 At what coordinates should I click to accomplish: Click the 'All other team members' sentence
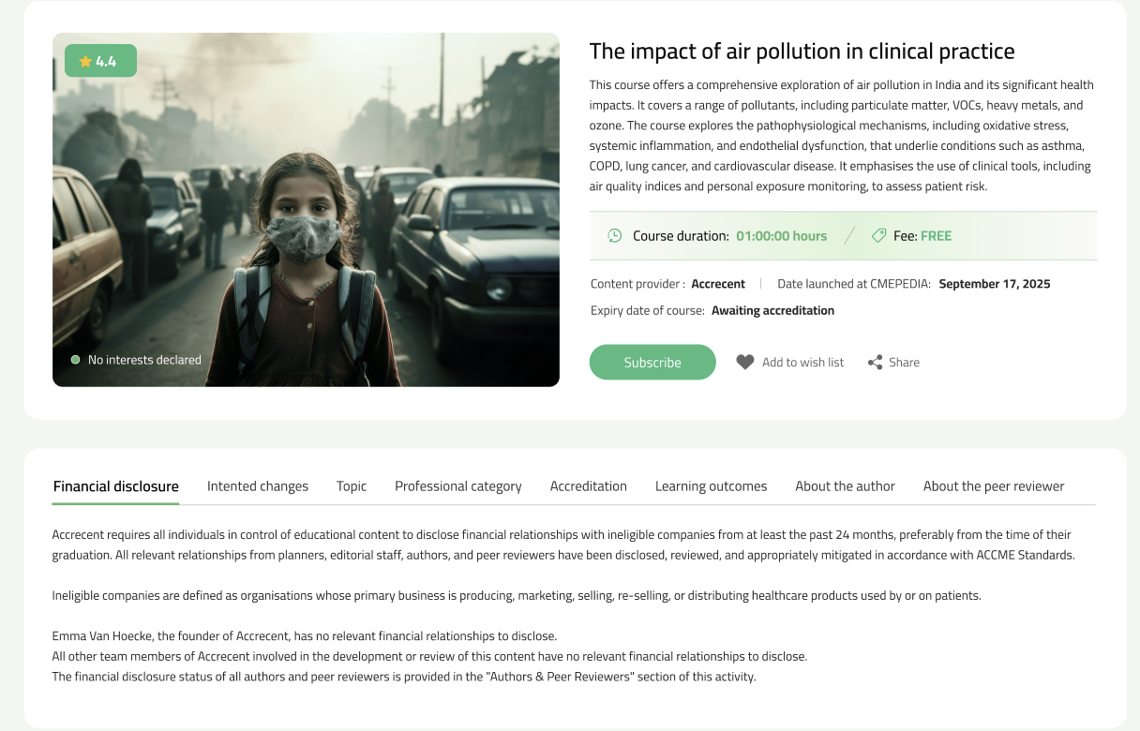[x=429, y=657]
